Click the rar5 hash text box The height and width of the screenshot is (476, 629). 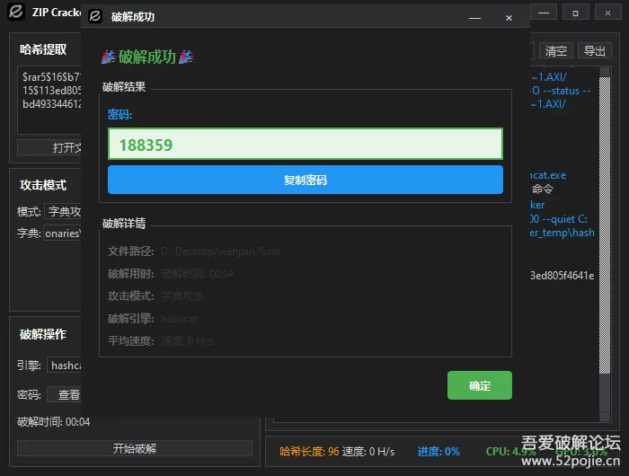[x=49, y=101]
